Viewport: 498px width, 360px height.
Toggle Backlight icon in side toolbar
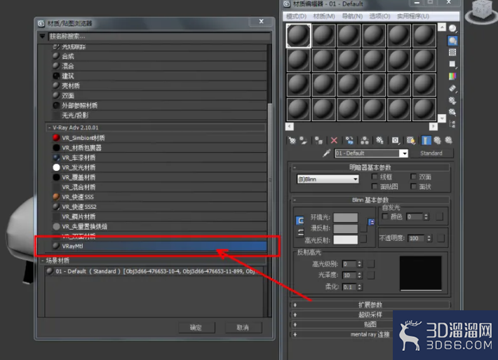pos(452,41)
